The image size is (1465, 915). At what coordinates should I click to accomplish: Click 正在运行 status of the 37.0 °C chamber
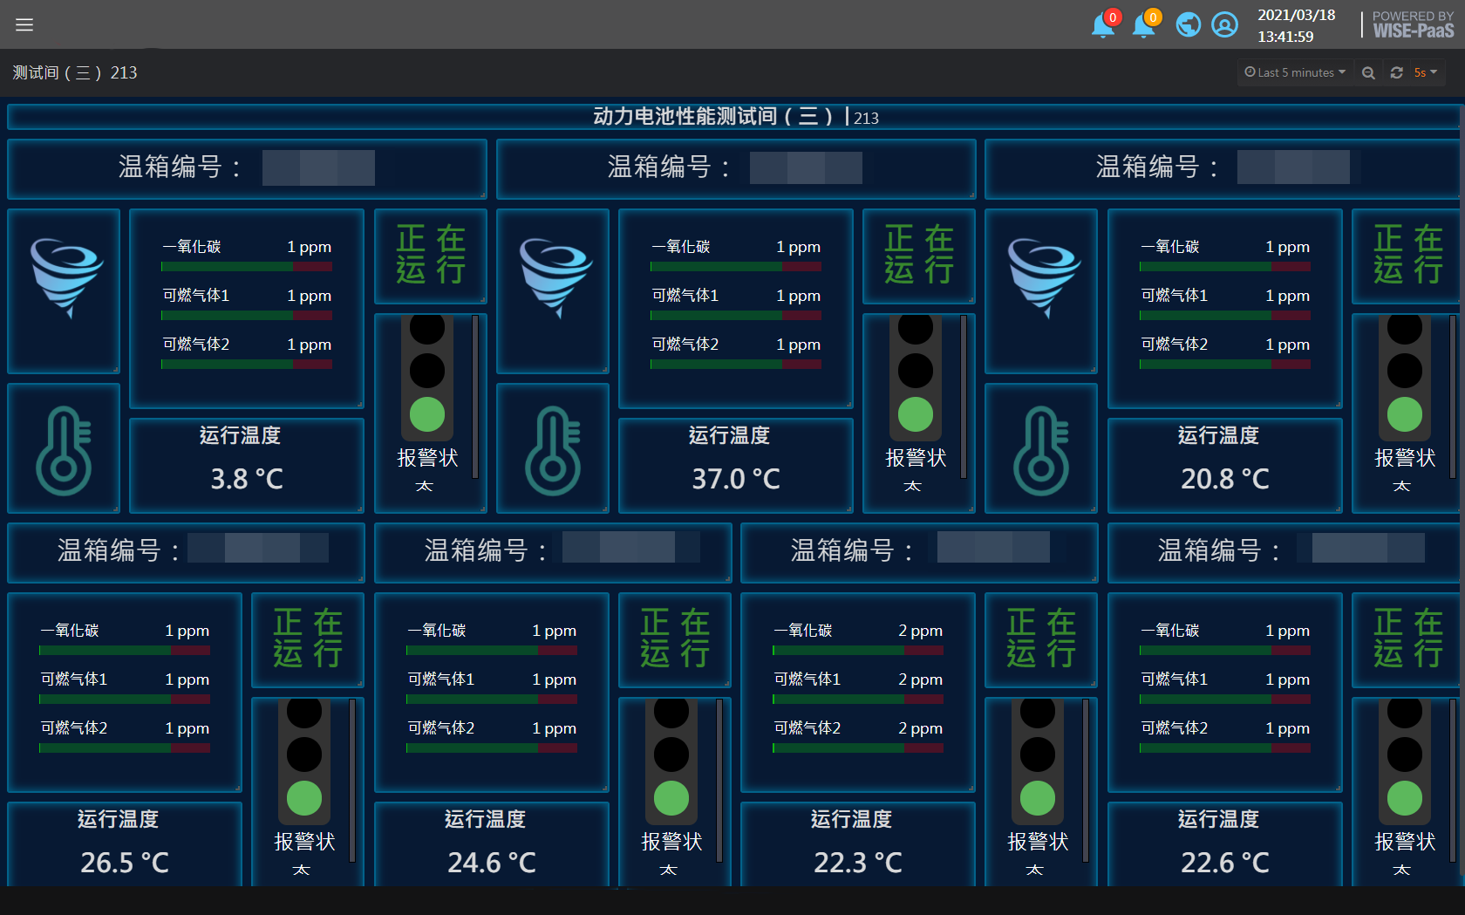[x=919, y=254]
